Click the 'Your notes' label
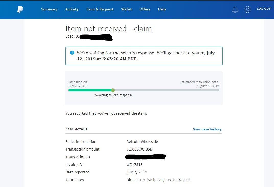This screenshot has height=187, width=274. [75, 180]
